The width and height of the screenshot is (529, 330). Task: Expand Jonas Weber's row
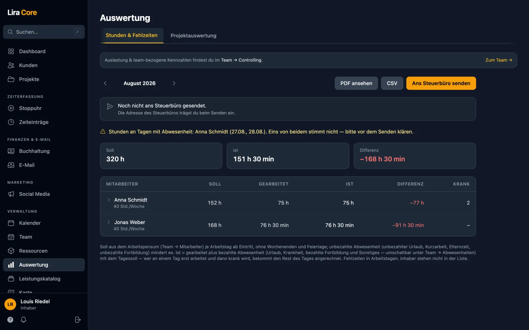108,222
